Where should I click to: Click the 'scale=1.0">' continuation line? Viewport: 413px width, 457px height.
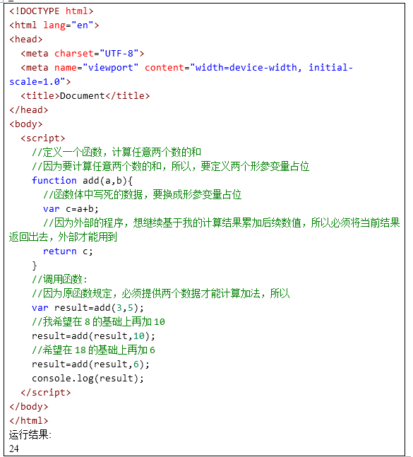pos(40,82)
